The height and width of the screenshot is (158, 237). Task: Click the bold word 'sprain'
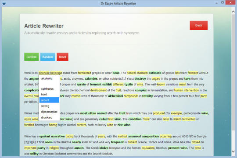81,84
